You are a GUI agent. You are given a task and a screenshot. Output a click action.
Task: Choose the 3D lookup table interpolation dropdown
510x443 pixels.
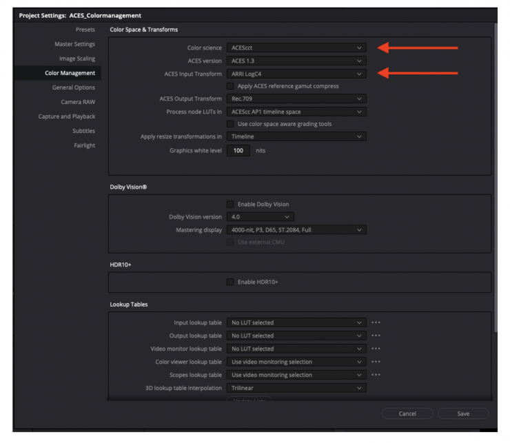[296, 388]
